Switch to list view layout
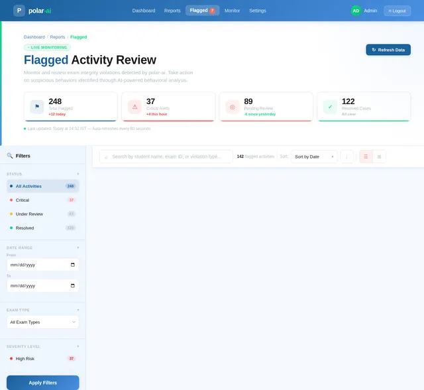424x390 pixels. click(x=366, y=157)
